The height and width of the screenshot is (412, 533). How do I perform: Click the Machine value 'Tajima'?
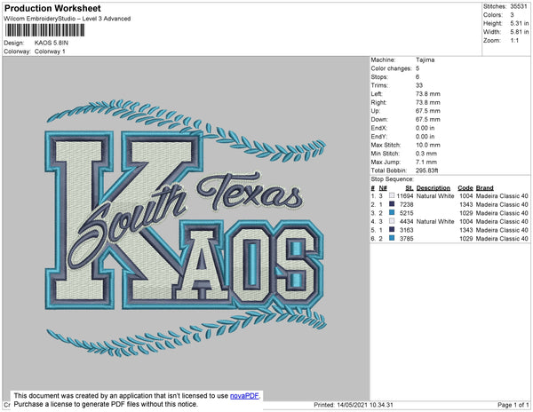pyautogui.click(x=425, y=59)
